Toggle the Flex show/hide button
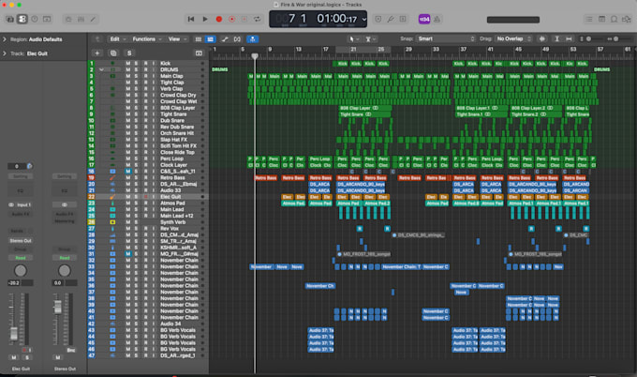Screen dimensions: 637x377 pyautogui.click(x=237, y=39)
